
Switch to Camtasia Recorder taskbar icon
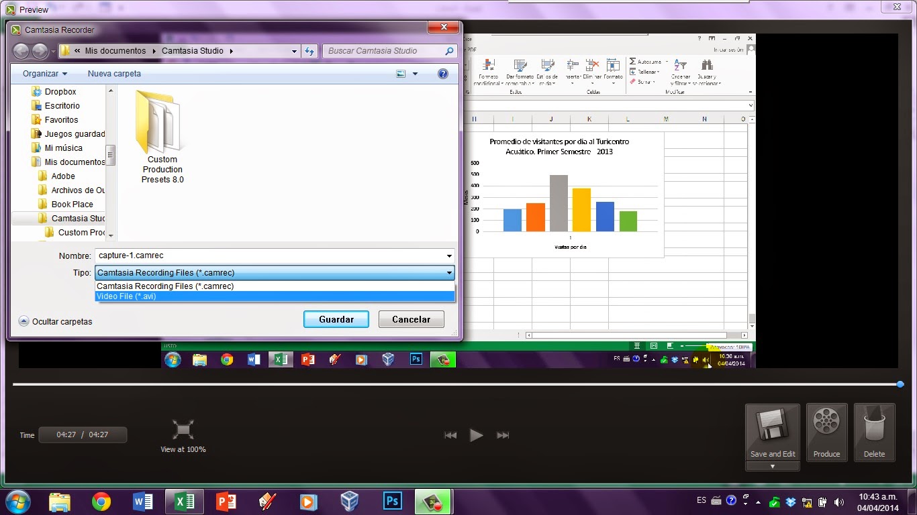(x=433, y=502)
